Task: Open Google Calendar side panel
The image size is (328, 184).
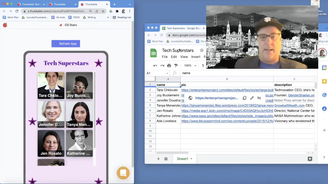Action: click(x=324, y=68)
